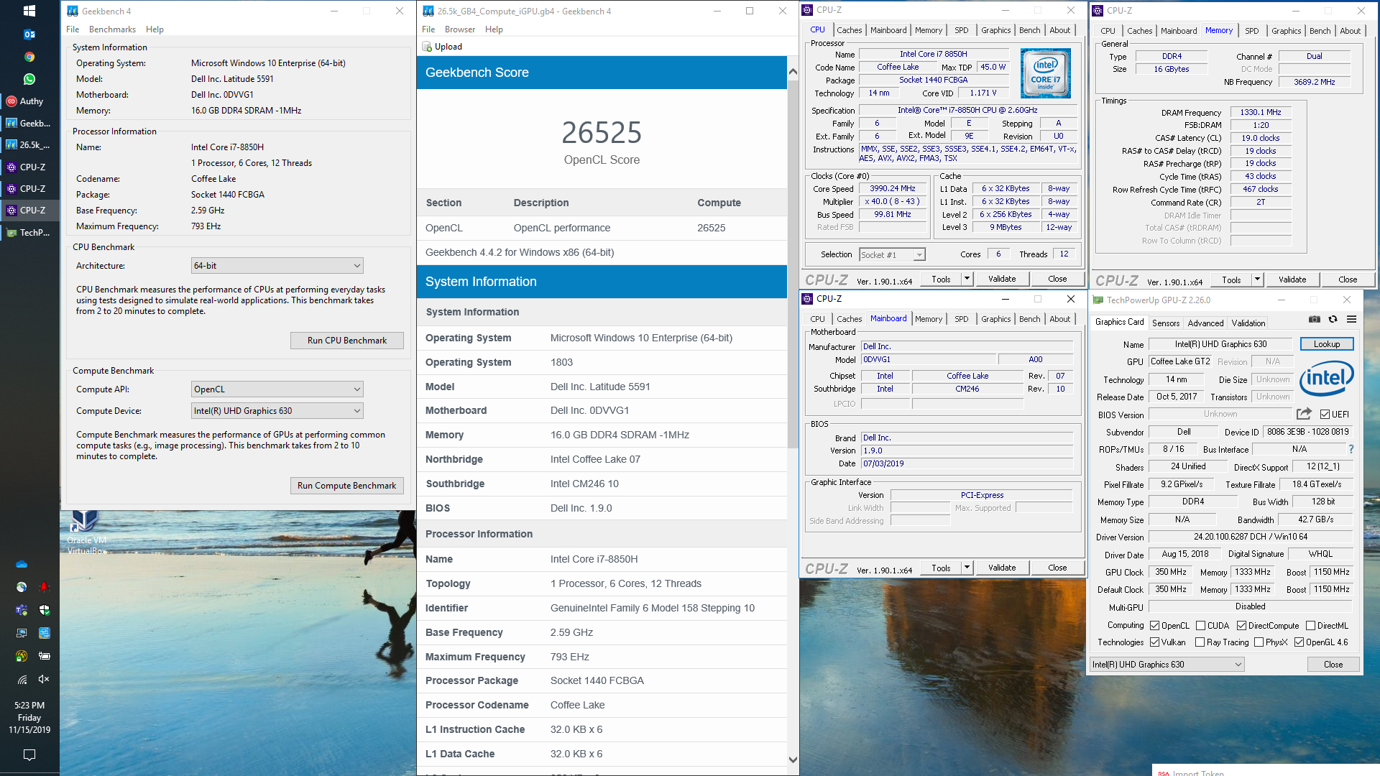Click the Intel Core i7 logo in CPU-Z
This screenshot has height=776, width=1380.
tap(1046, 73)
